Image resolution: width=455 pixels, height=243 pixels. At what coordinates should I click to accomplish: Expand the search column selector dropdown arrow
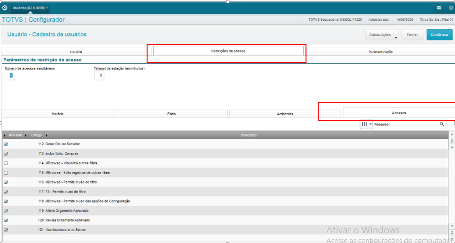(x=370, y=124)
